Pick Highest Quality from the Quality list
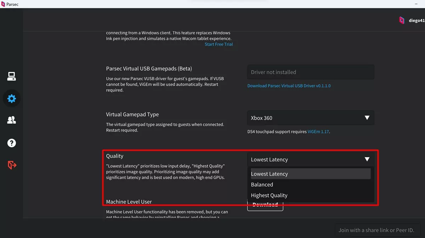 [269, 195]
